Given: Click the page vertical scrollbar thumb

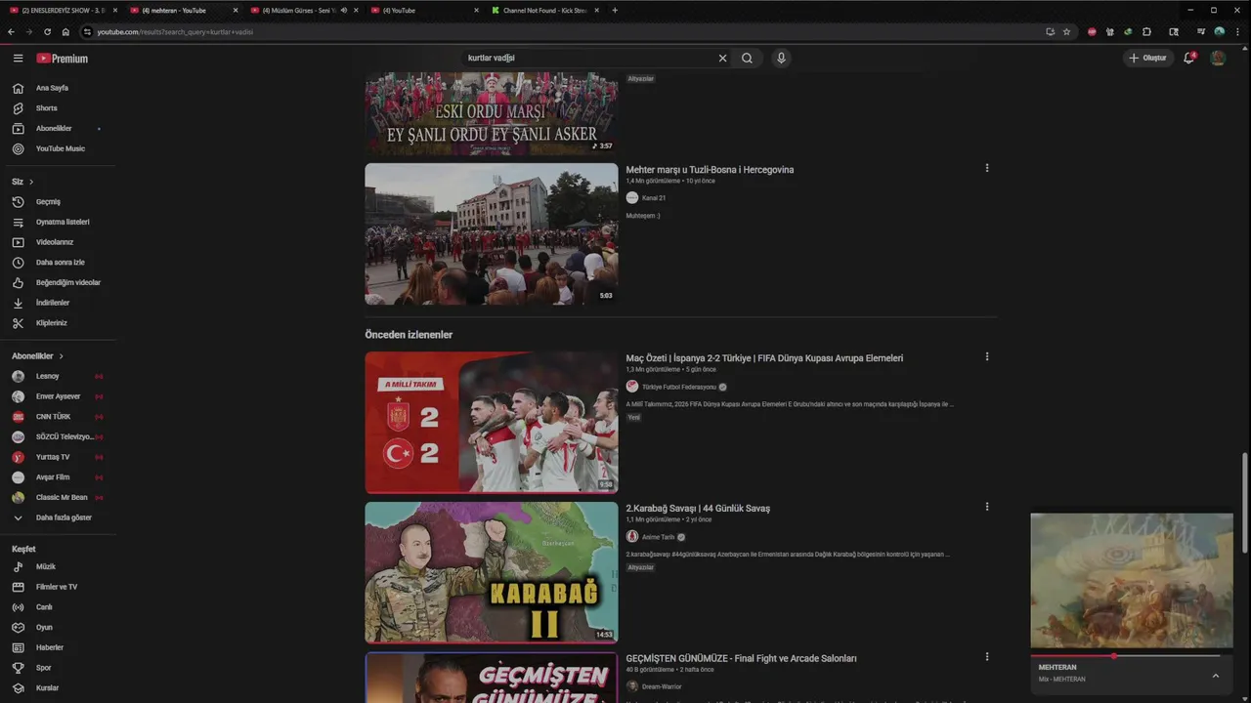Looking at the screenshot, I should pyautogui.click(x=1244, y=503).
